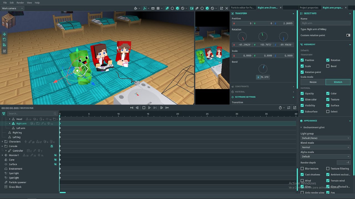355x199 pixels.
Task: Switch to the Project properties tab
Action: click(309, 8)
